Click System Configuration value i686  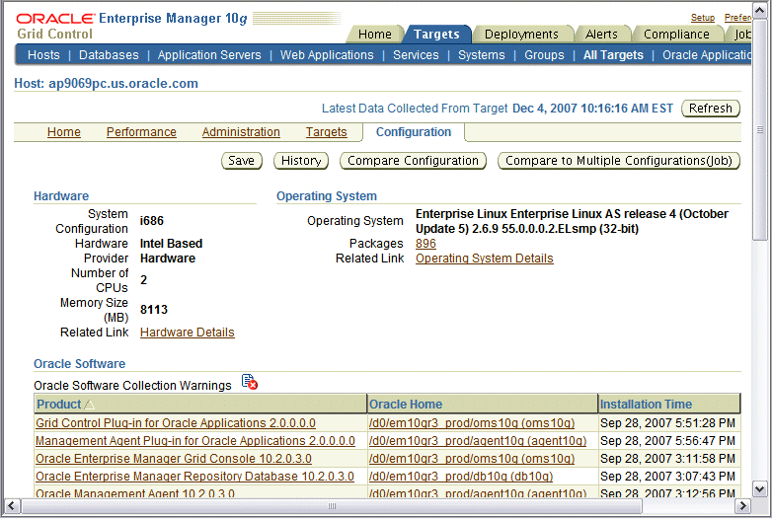pos(152,221)
